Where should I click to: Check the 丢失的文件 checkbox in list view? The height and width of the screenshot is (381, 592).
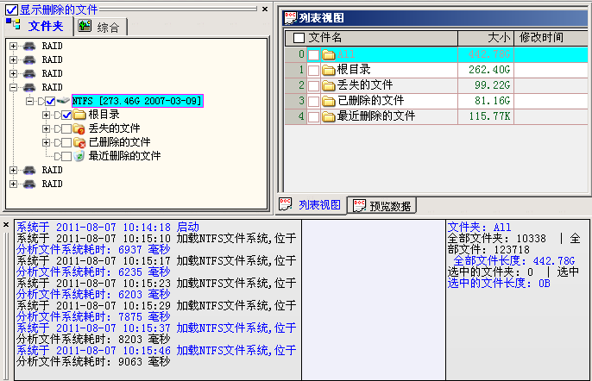point(313,85)
